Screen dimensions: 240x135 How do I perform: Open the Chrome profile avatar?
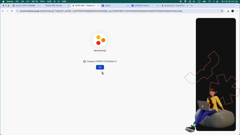click(232, 11)
